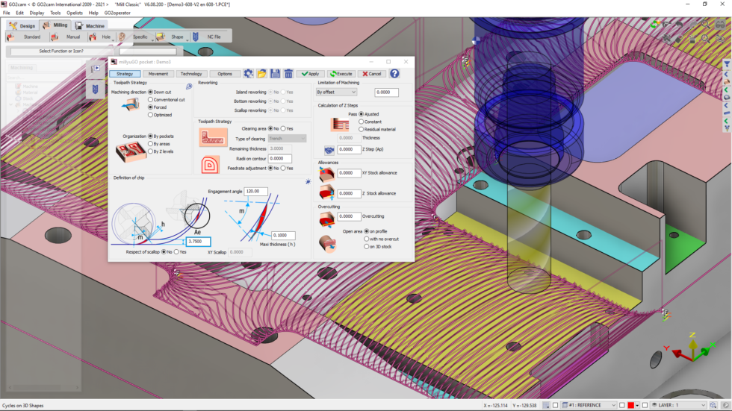Click the Cancel button
Screen dimensions: 732x411
point(371,74)
